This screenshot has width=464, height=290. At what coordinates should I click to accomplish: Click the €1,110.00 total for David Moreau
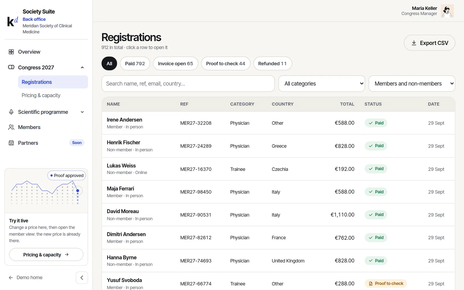coord(342,215)
